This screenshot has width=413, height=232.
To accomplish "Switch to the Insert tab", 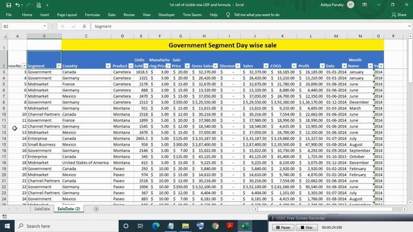I will (45, 15).
